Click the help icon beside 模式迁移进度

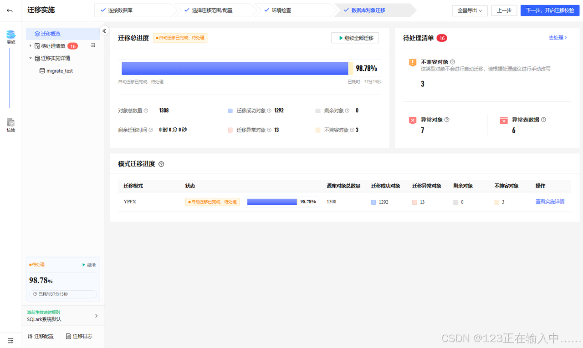pyautogui.click(x=161, y=164)
